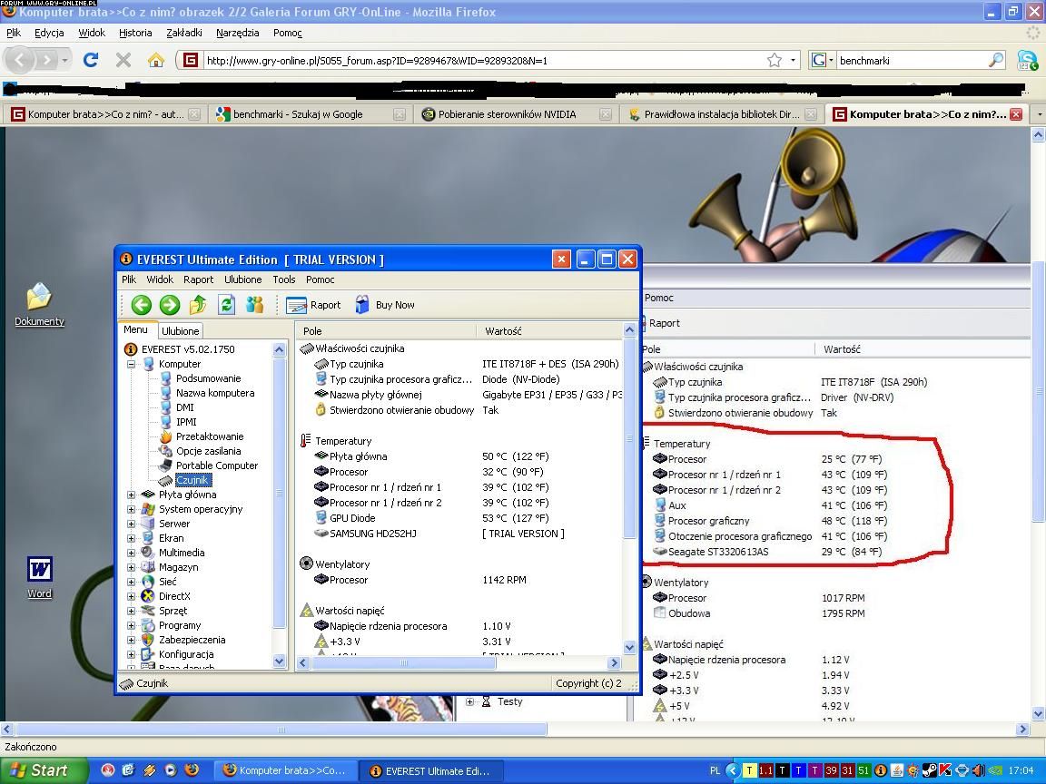
Task: Expand the System operacyjny tree node
Action: point(132,509)
